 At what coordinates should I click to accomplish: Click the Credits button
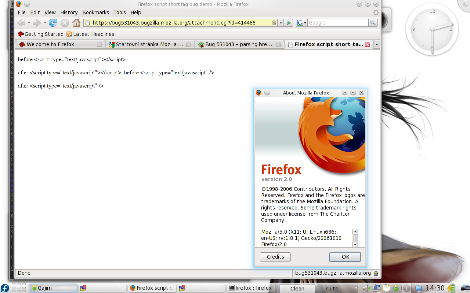(275, 257)
